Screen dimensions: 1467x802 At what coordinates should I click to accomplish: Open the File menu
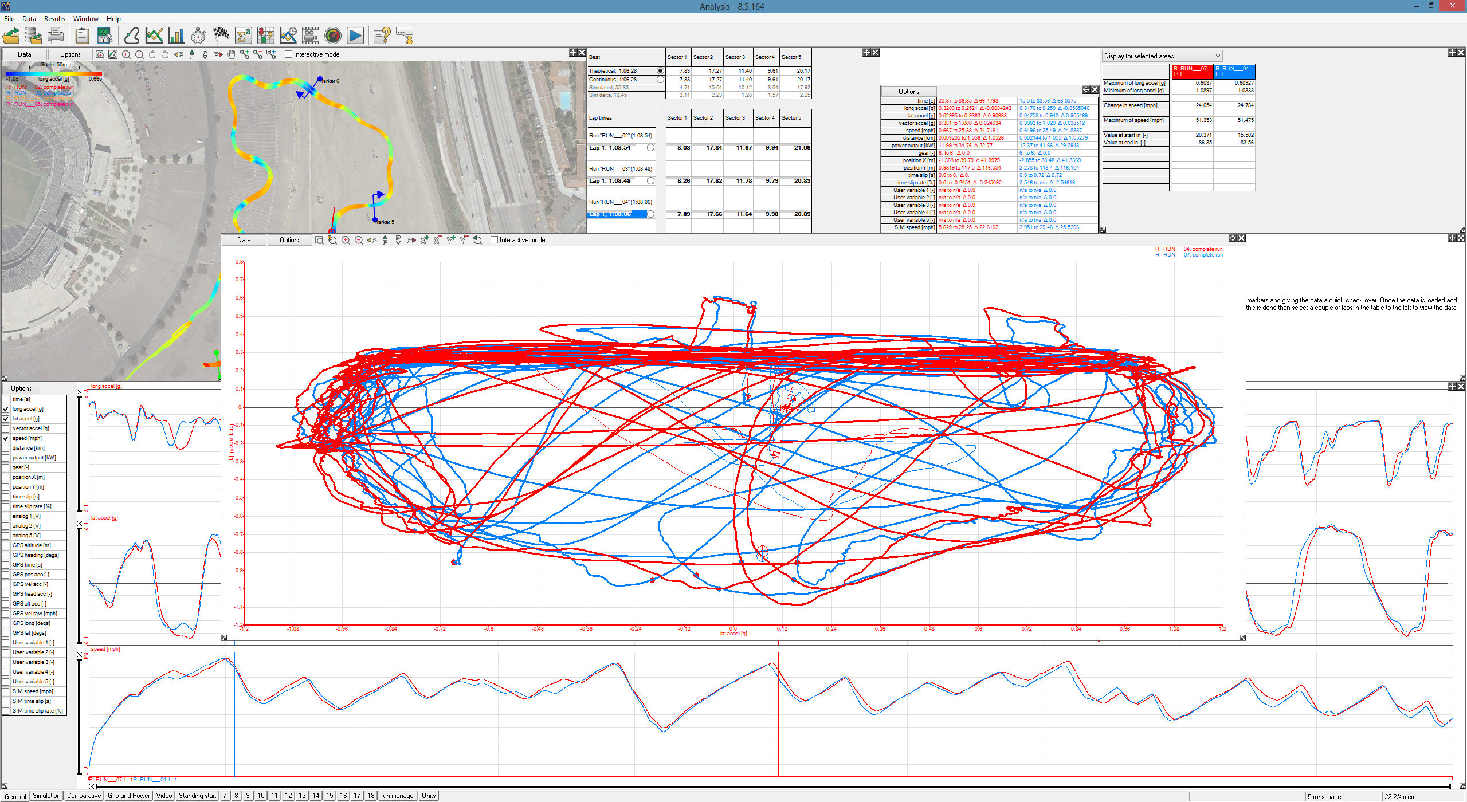[x=9, y=19]
